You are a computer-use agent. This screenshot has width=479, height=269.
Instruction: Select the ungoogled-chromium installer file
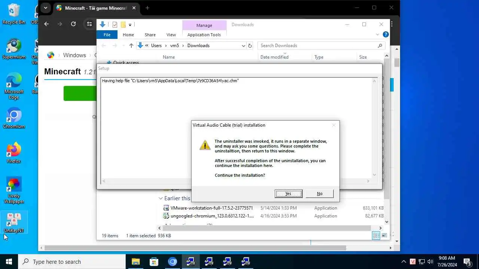212,216
